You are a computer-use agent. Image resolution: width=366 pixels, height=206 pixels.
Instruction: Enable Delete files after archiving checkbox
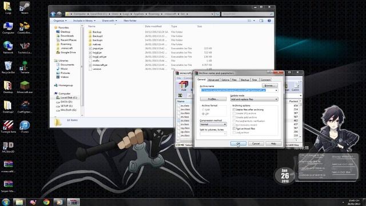point(234,109)
